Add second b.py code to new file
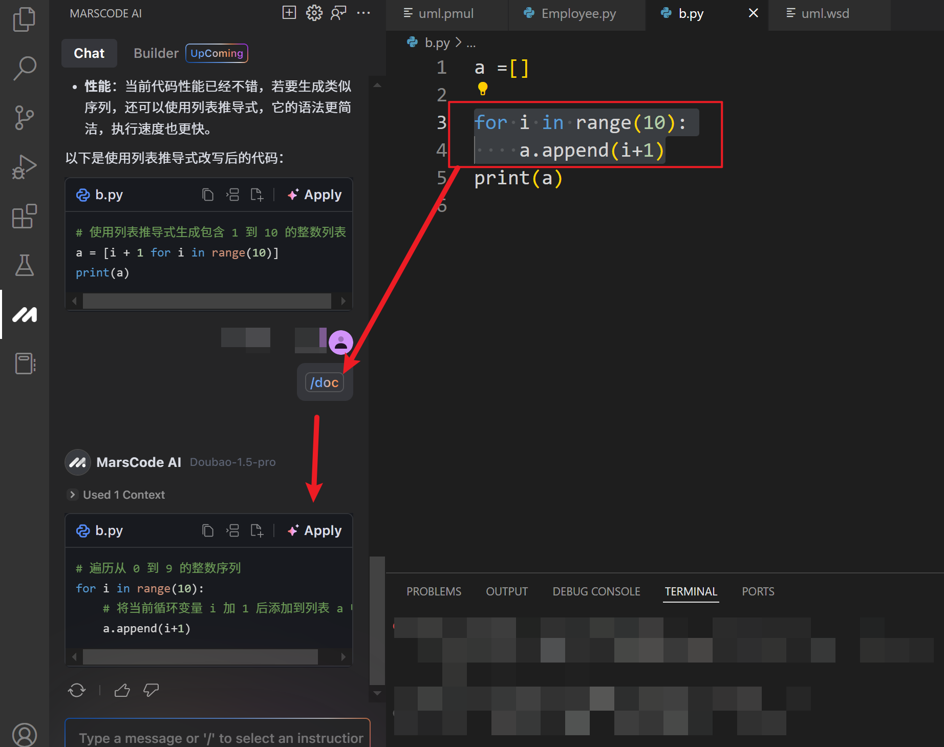Screen dimensions: 944x747 click(257, 530)
